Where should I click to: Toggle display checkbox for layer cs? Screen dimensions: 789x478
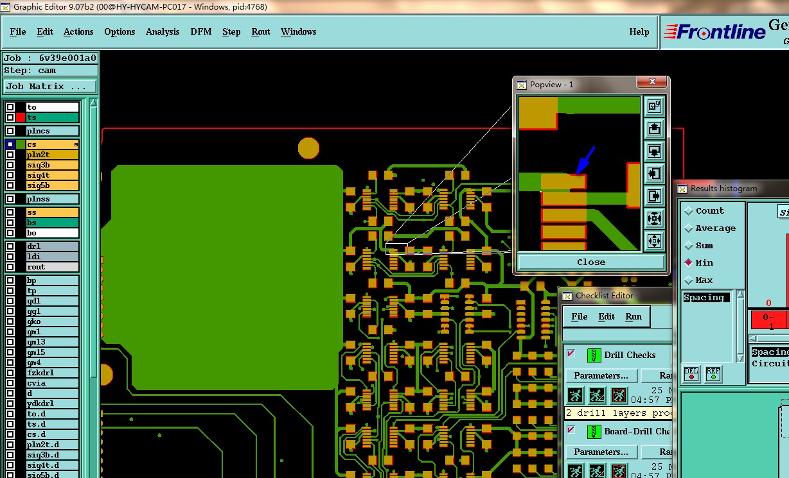point(10,145)
